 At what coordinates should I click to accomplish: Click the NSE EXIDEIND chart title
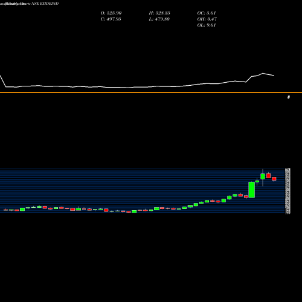(45, 4)
